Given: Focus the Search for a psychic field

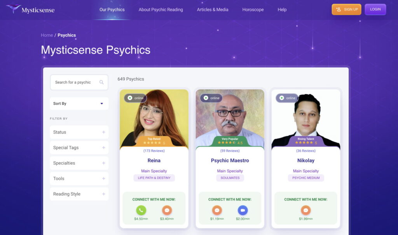Looking at the screenshot, I should click(x=79, y=82).
